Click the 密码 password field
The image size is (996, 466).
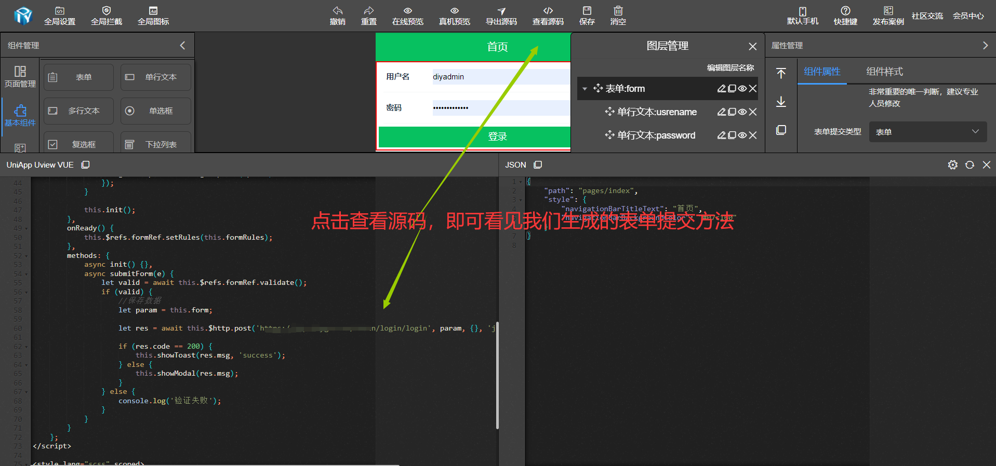pos(501,108)
